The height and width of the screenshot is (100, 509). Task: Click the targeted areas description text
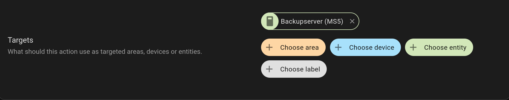coord(105,52)
